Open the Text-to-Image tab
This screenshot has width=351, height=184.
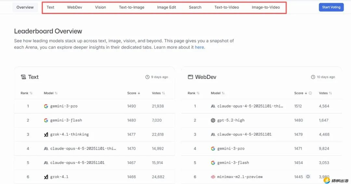click(132, 7)
